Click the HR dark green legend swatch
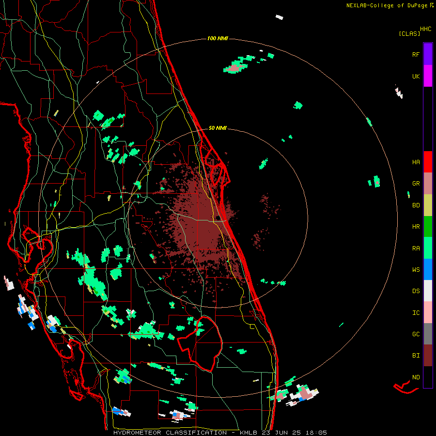Viewport: 436px width, 436px height. pyautogui.click(x=428, y=227)
